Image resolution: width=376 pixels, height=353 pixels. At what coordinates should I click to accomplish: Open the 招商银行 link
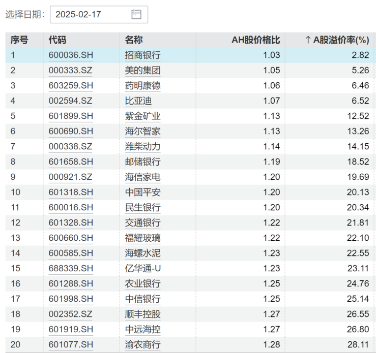coord(142,55)
